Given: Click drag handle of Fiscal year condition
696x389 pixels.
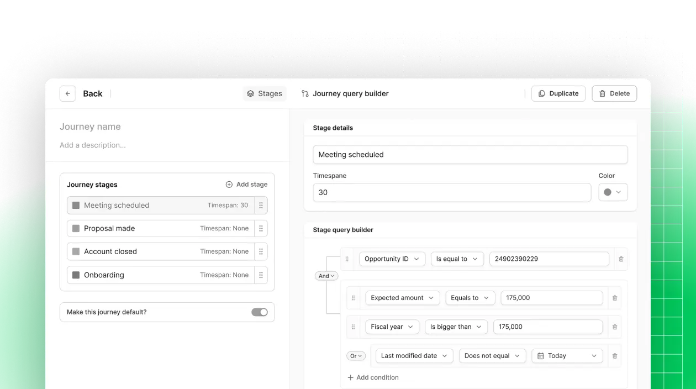Looking at the screenshot, I should [354, 327].
